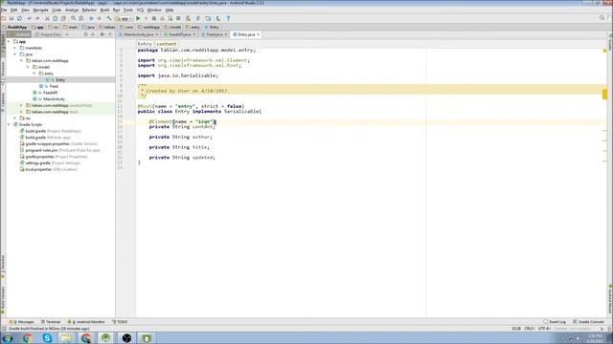Open the TODO tool window
Viewport: 613px width, 344px height.
[x=120, y=322]
